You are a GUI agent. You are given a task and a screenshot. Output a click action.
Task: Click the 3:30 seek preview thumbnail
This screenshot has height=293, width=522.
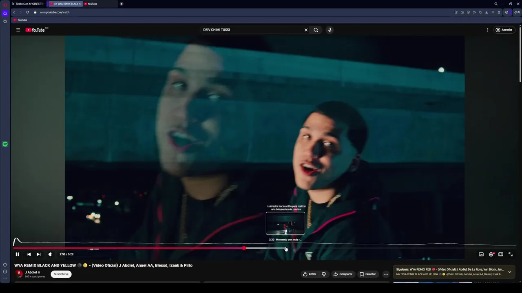(x=285, y=223)
